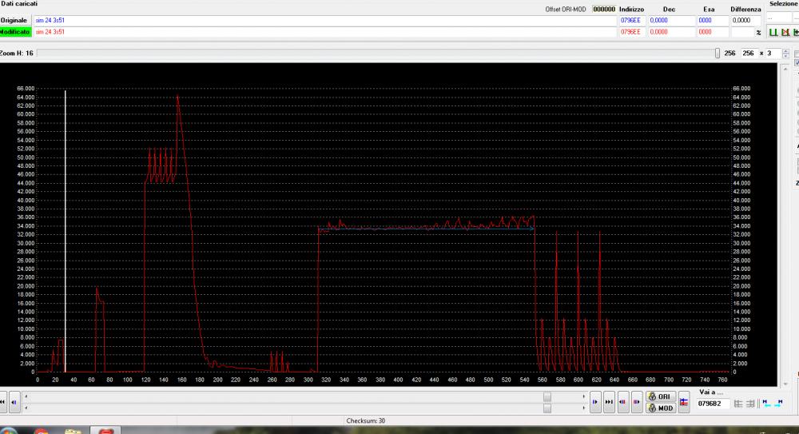Click the ORI lock button

pyautogui.click(x=661, y=396)
